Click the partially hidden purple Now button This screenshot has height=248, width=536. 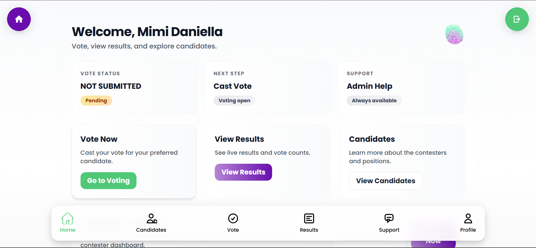point(433,243)
